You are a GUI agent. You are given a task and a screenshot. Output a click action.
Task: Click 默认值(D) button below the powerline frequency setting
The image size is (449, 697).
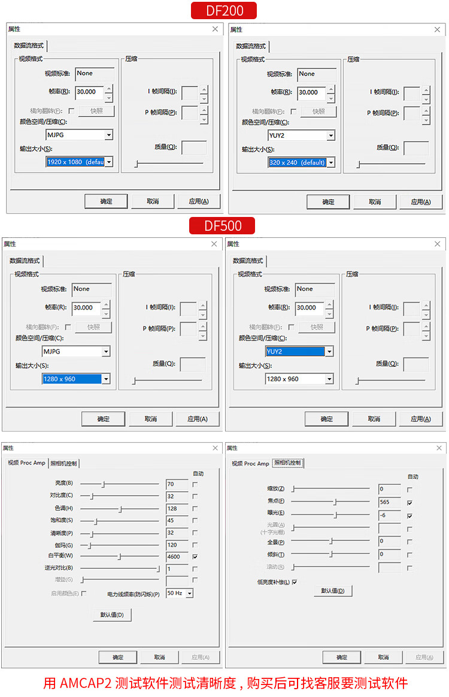(112, 614)
